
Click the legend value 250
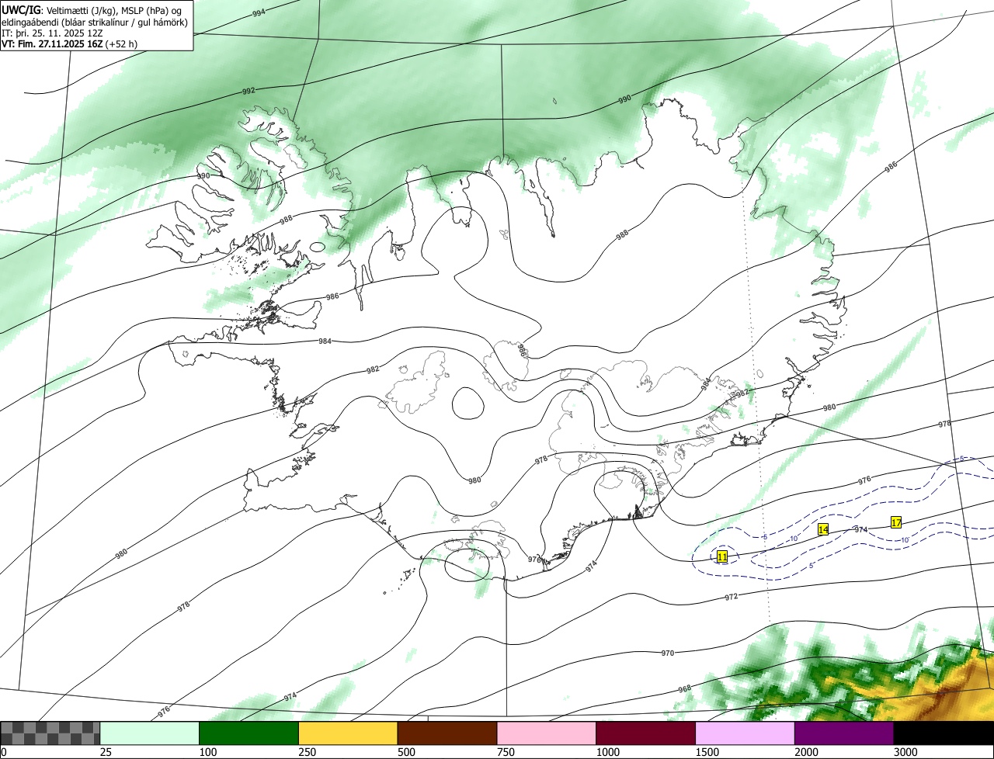coord(307,752)
